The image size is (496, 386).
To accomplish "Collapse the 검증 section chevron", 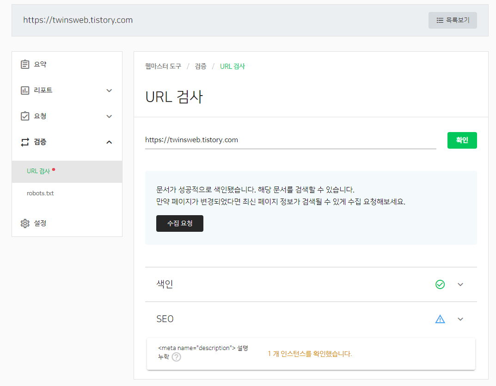I will (109, 142).
